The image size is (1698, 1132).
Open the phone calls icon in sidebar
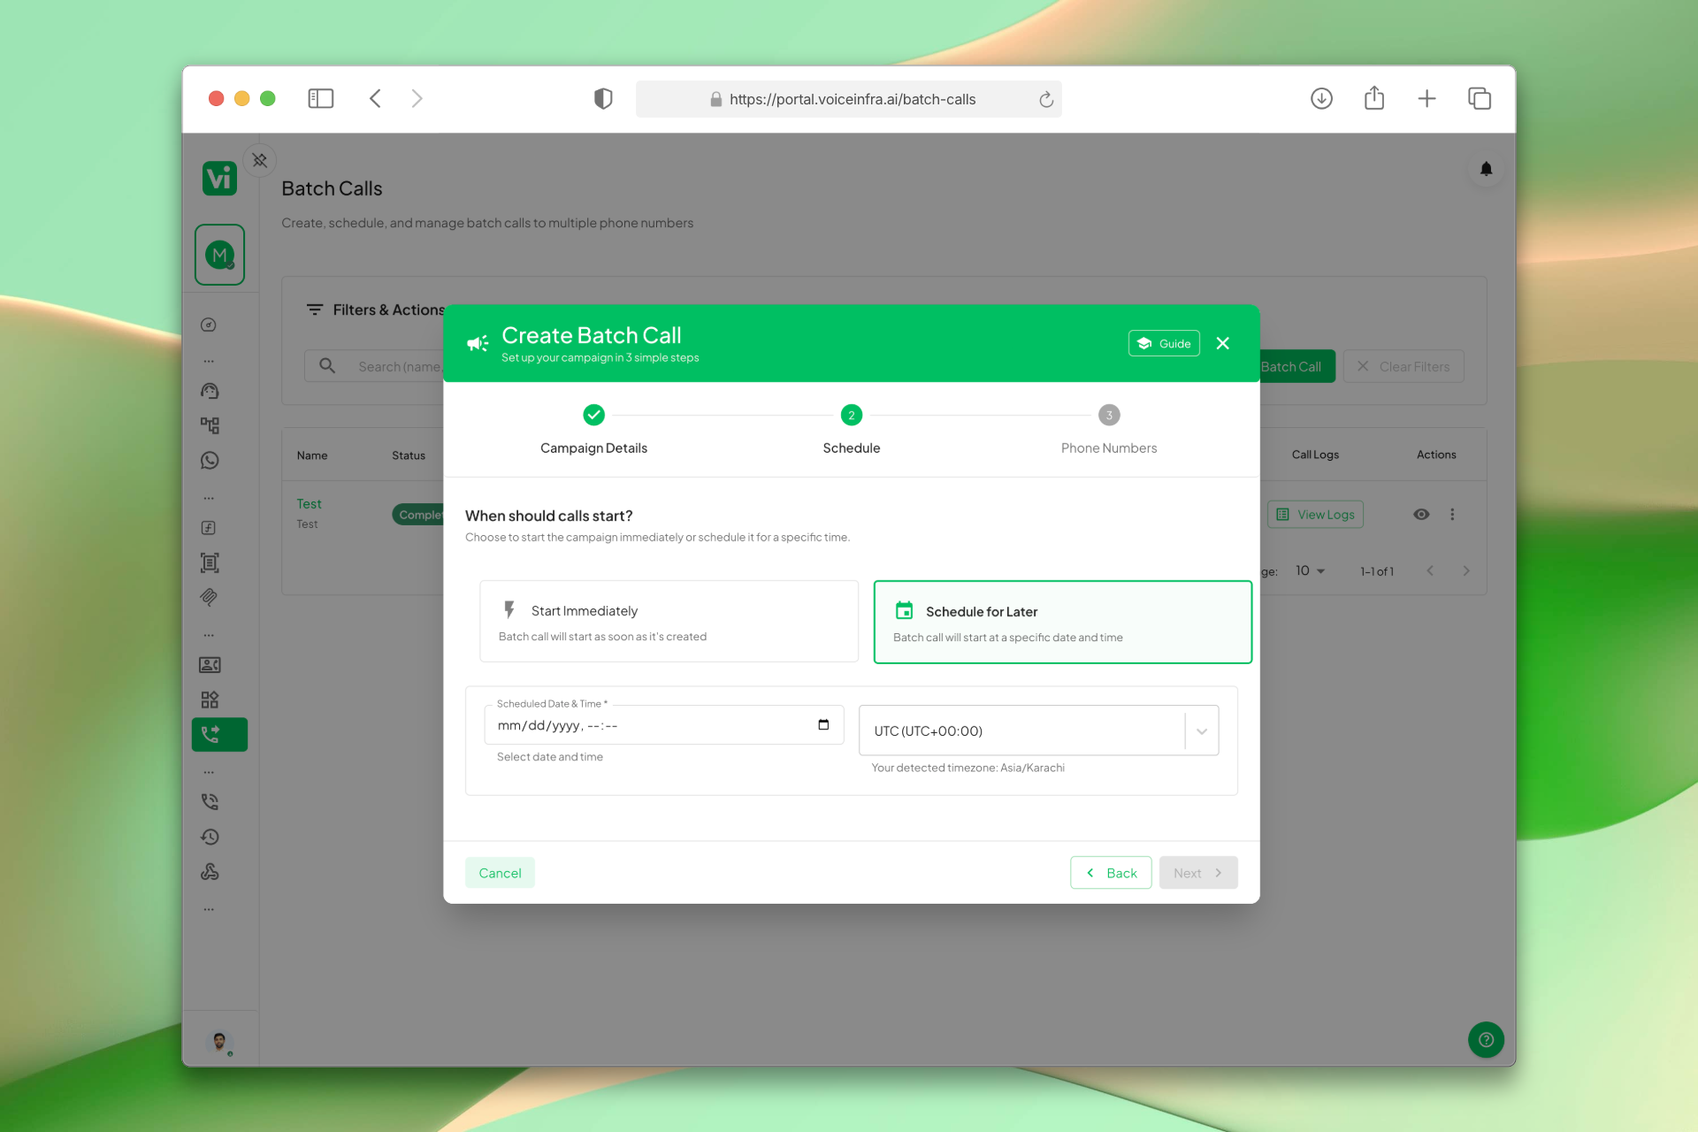point(209,802)
